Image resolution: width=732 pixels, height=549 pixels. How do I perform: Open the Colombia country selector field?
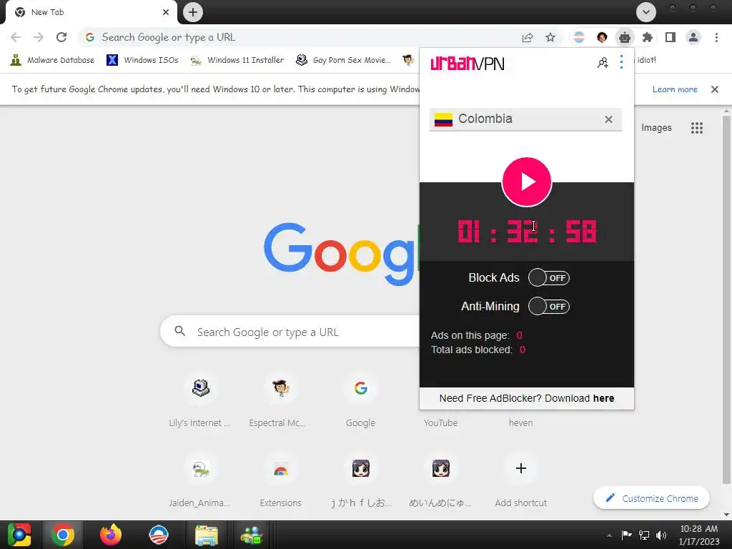tap(525, 119)
